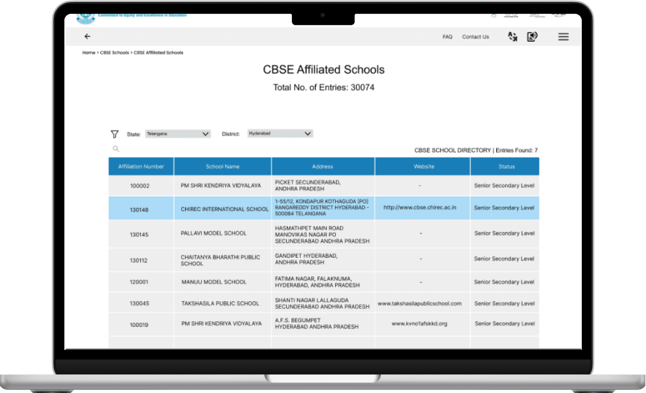Click the Address column header
Image resolution: width=646 pixels, height=393 pixels.
pyautogui.click(x=323, y=166)
